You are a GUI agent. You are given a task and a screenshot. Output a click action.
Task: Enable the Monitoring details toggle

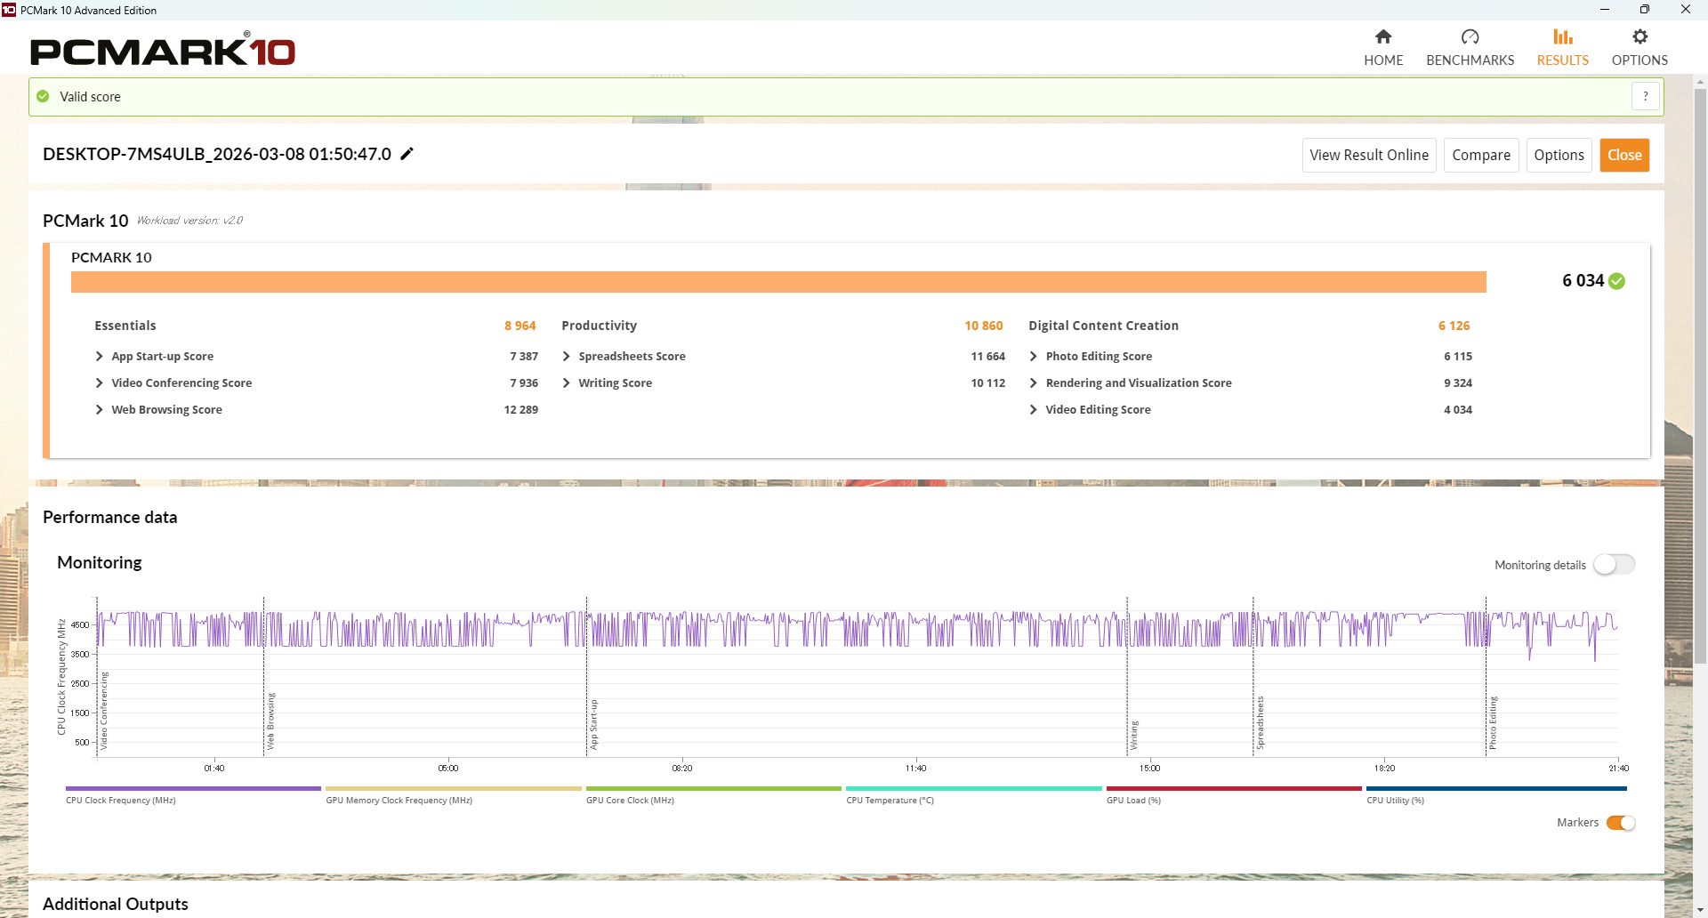1614,565
